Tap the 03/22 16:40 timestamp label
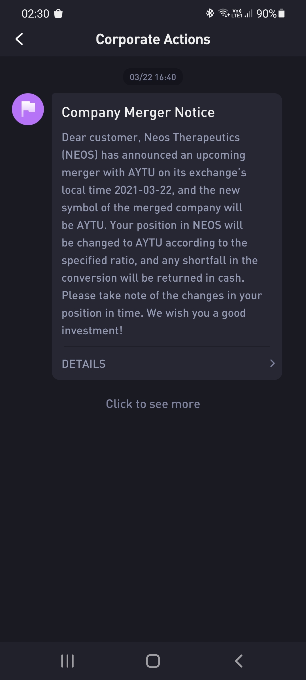Image resolution: width=306 pixels, height=680 pixels. (x=153, y=77)
